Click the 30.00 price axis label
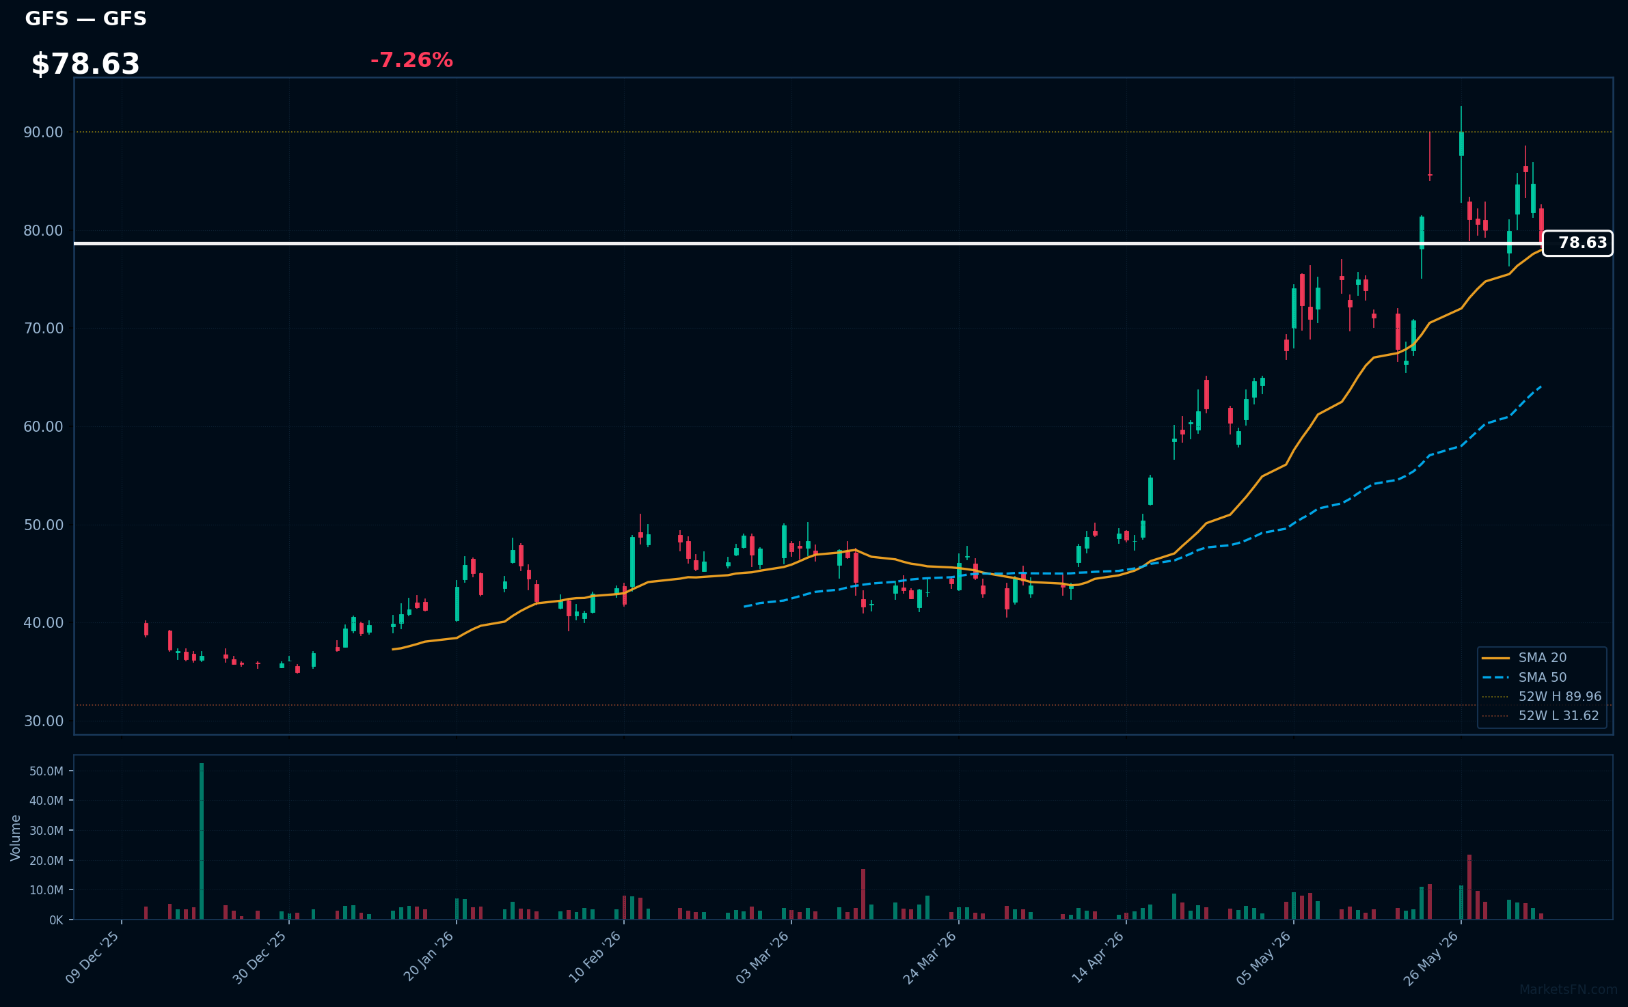 (x=44, y=721)
